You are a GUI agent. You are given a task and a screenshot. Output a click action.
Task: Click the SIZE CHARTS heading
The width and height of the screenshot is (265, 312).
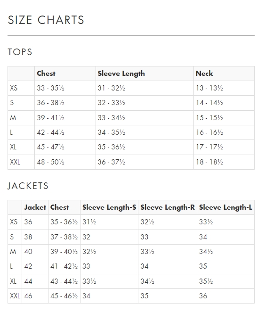pos(46,20)
